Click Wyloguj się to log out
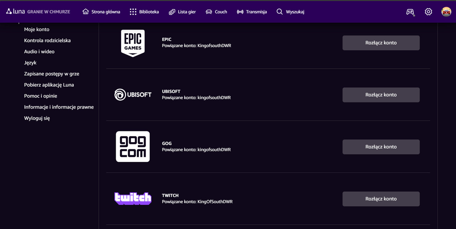 [37, 118]
